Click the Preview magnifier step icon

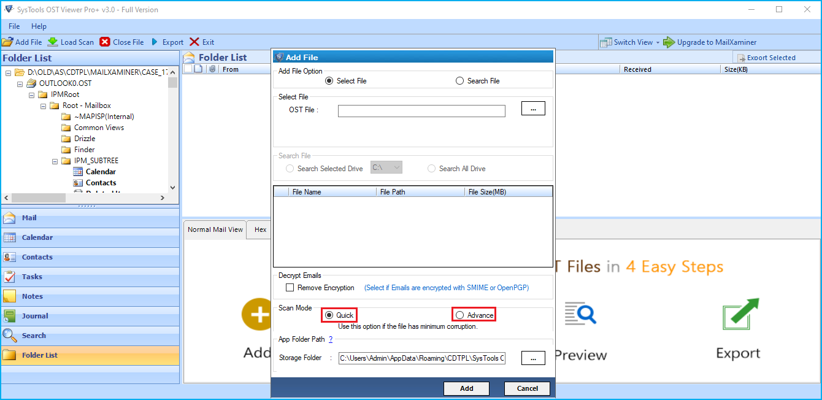point(580,313)
